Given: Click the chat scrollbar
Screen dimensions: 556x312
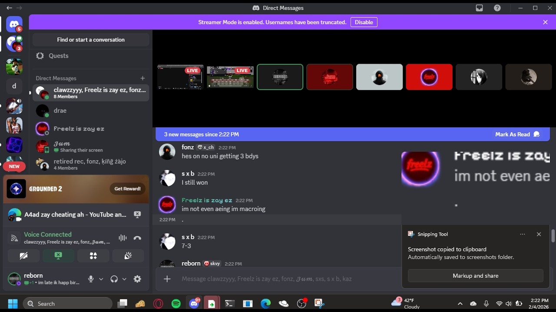Looking at the screenshot, I should (553, 236).
